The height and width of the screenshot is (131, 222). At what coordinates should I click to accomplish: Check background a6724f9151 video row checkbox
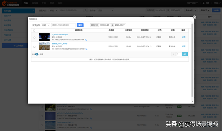(x=41, y=116)
